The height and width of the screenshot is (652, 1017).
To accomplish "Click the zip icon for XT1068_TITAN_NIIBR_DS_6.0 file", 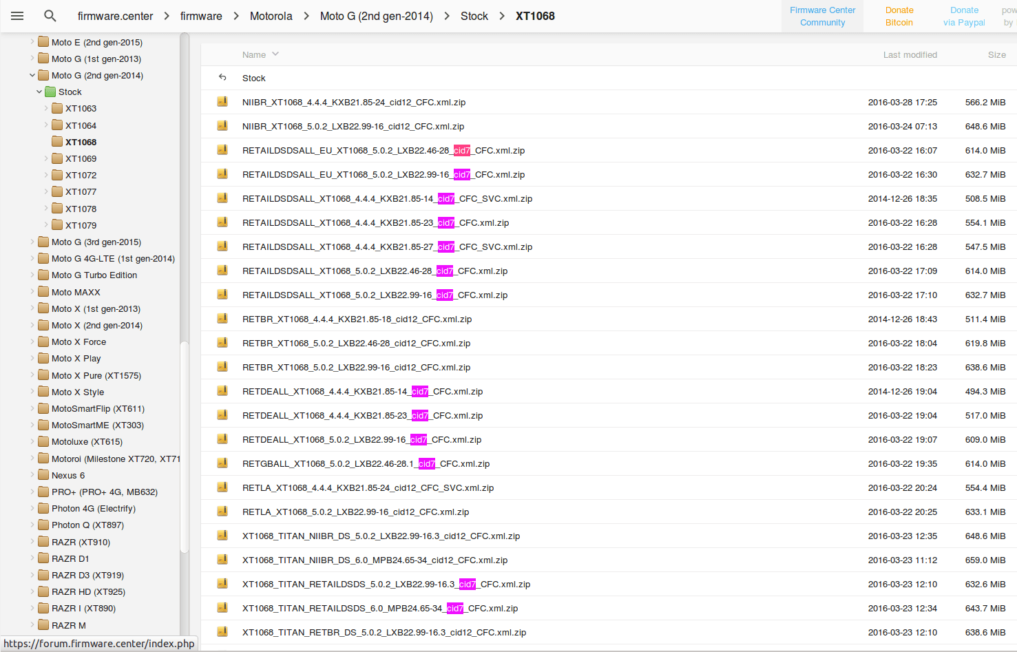I will tap(222, 560).
